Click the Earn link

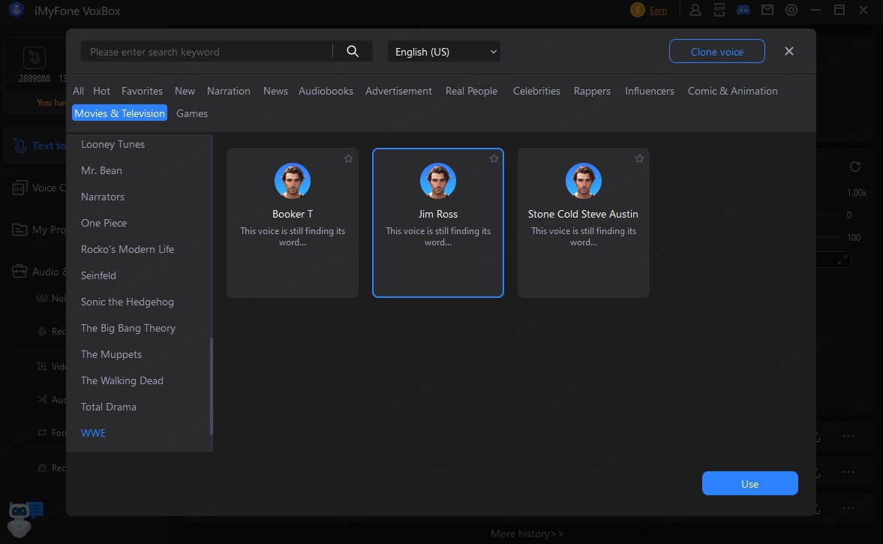click(658, 11)
